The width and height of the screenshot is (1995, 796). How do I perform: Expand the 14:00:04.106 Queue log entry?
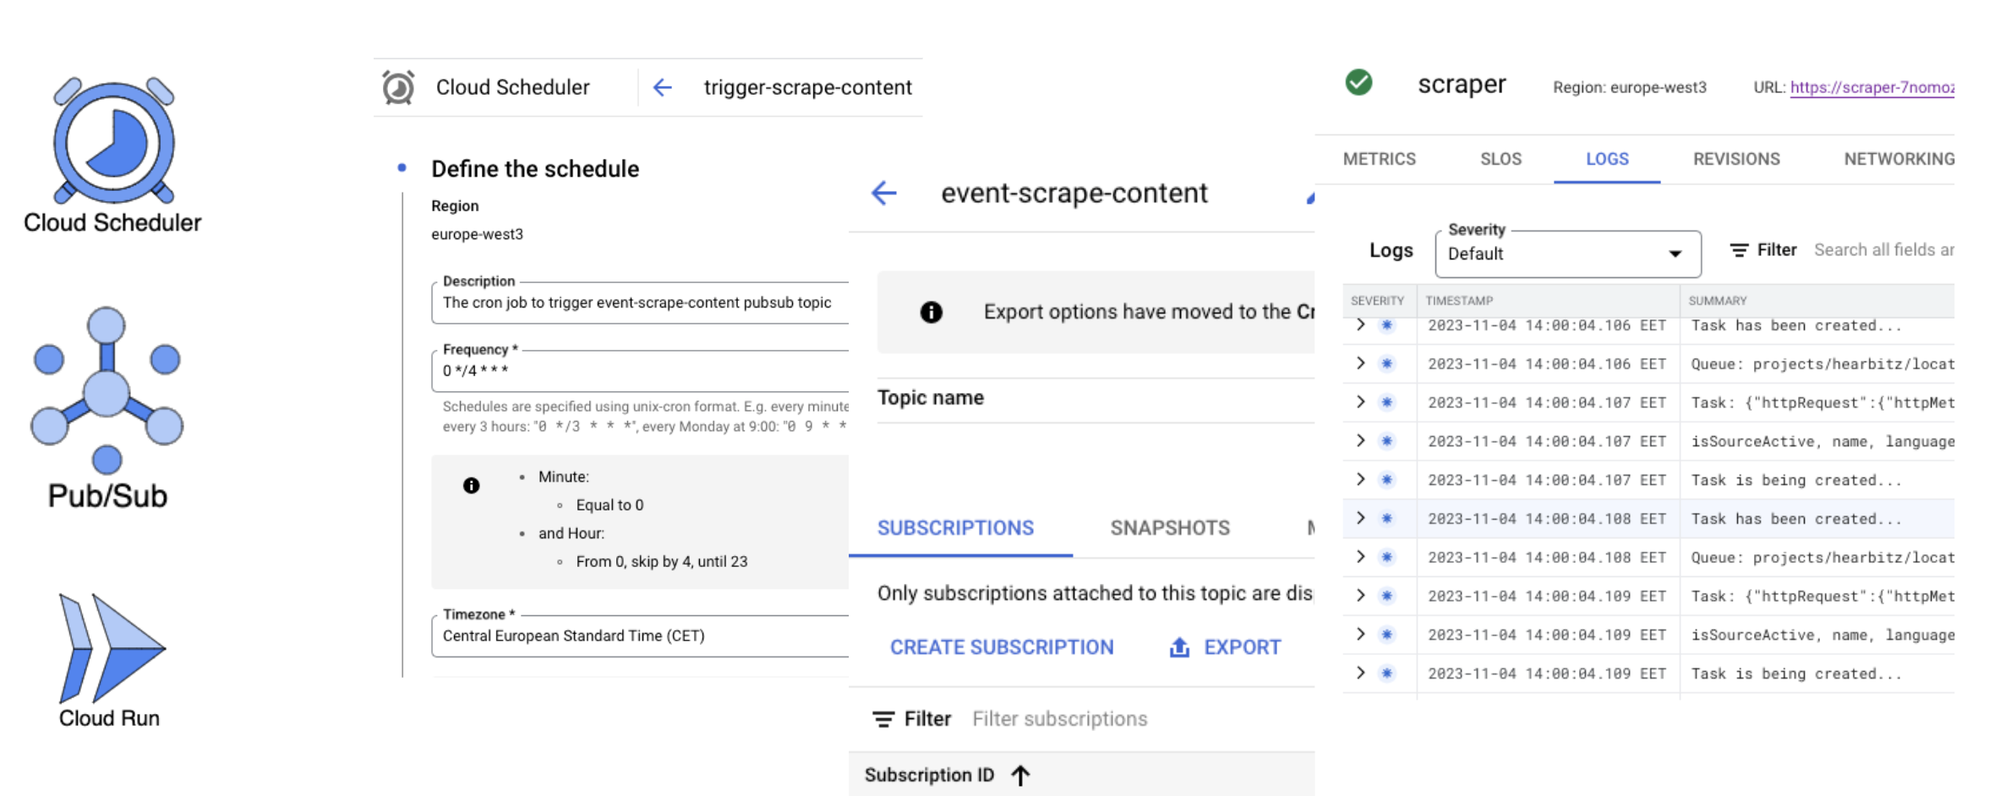click(1360, 363)
